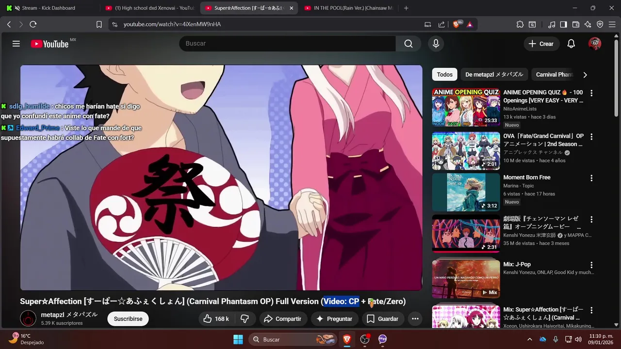Click the YouTube Buscar search field
The height and width of the screenshot is (349, 621).
(x=288, y=44)
